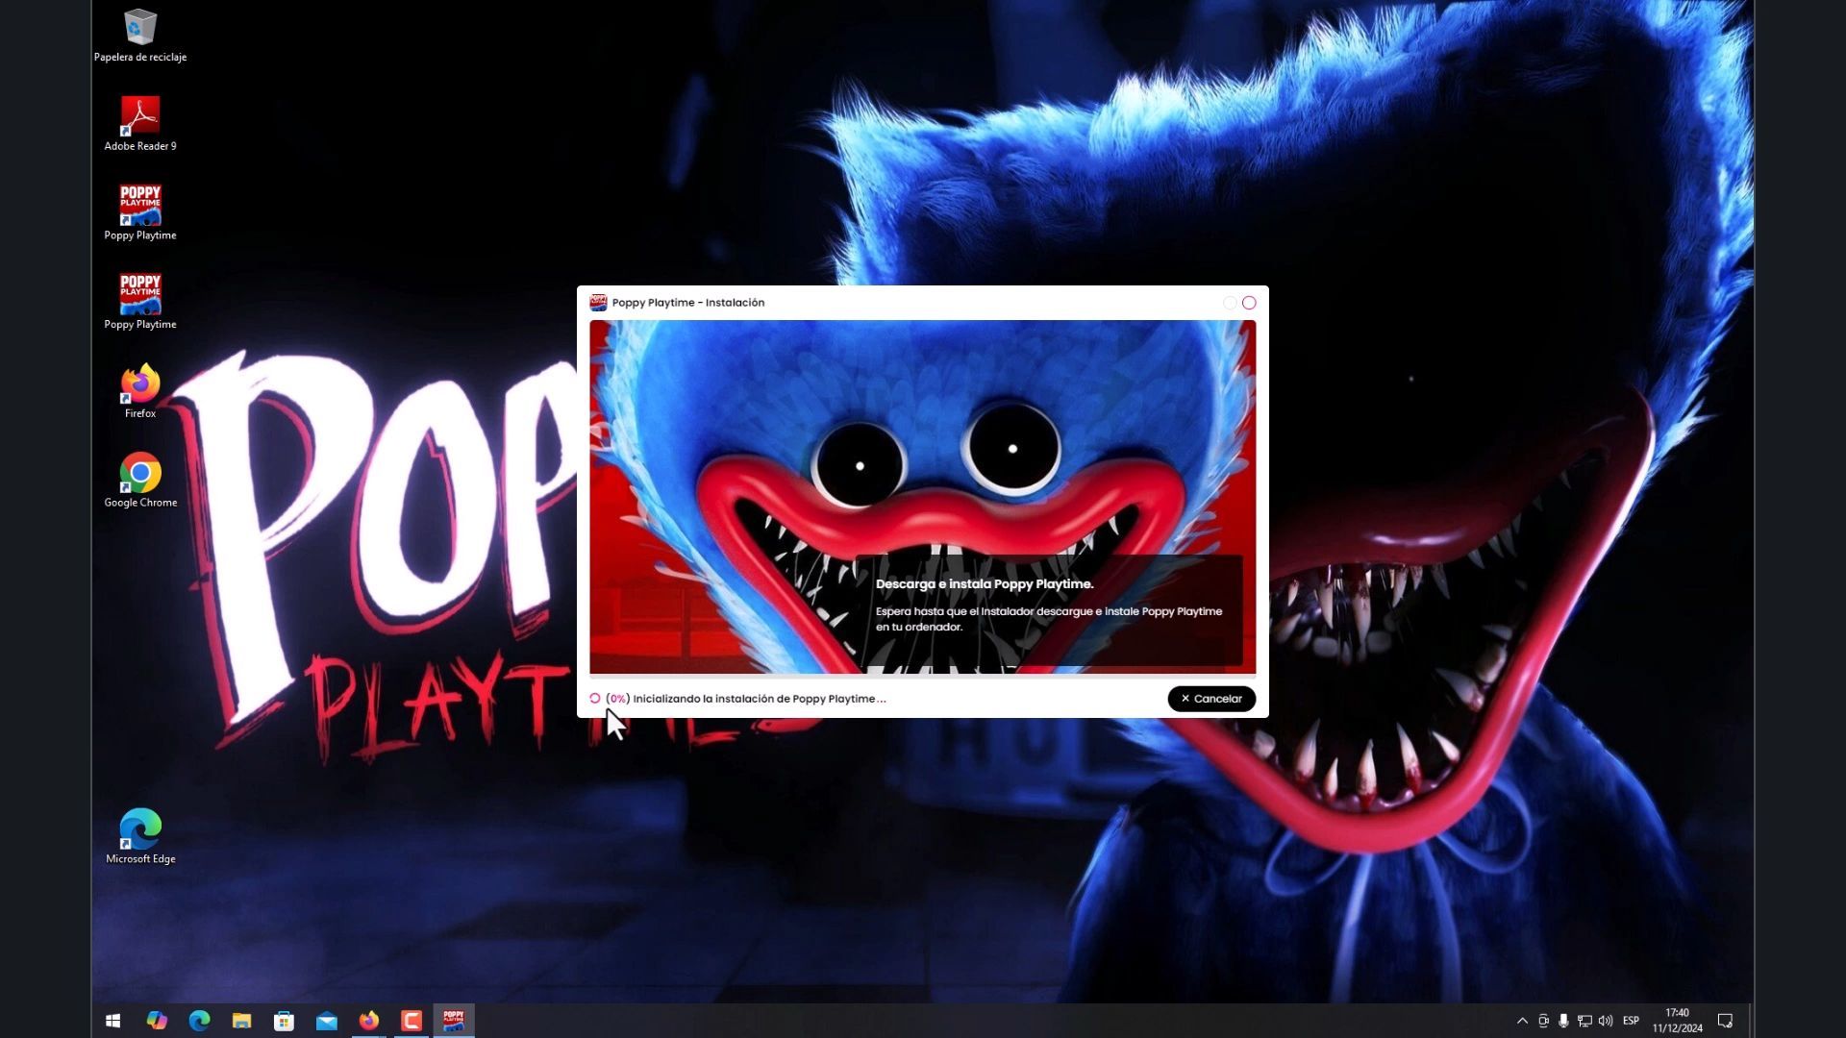Select the Microsoft Edge desktop shortcut
Screen dimensions: 1846x1038
point(140,837)
